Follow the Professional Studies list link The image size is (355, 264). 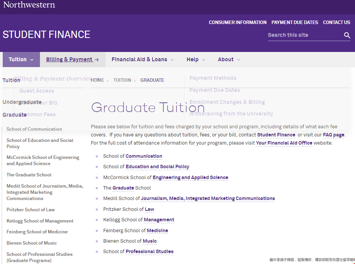(149, 252)
